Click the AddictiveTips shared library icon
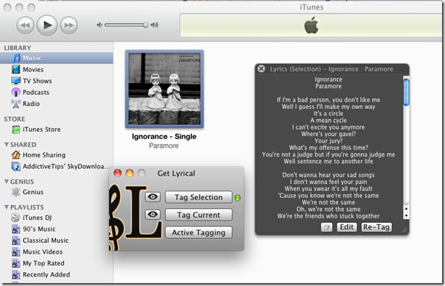The width and height of the screenshot is (445, 286). (x=16, y=166)
